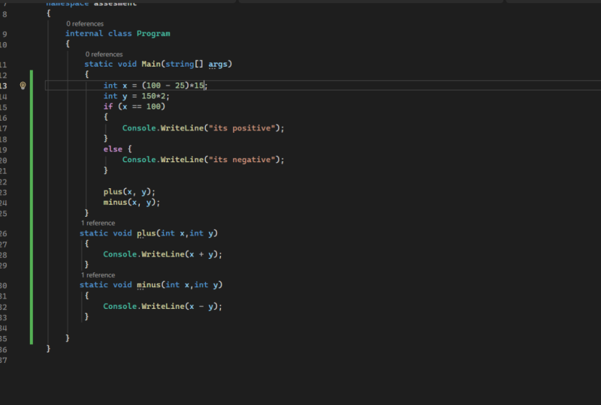The image size is (601, 405).
Task: Click the closing brace on line 36
Action: click(x=48, y=349)
